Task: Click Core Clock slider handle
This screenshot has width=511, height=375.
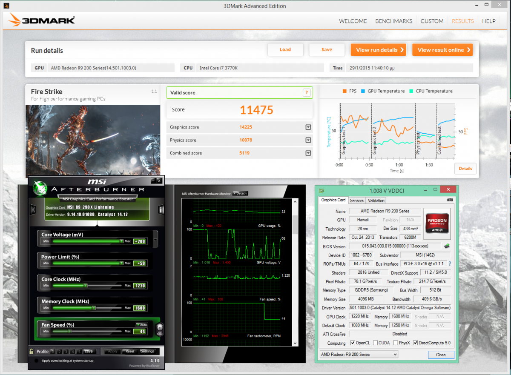Action: click(86, 286)
